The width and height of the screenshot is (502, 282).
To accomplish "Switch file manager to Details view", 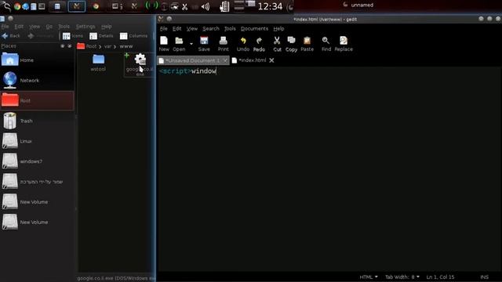I will pyautogui.click(x=101, y=36).
